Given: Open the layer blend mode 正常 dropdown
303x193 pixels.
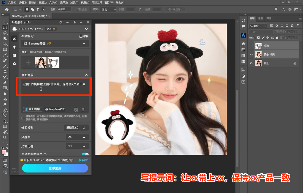Looking at the screenshot, I should [261, 32].
